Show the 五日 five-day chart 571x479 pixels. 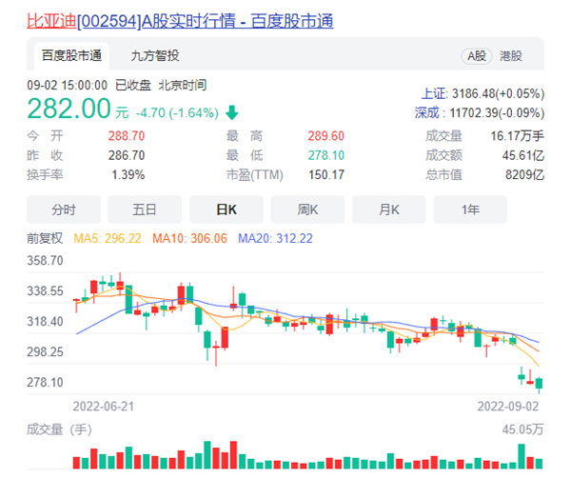click(145, 209)
